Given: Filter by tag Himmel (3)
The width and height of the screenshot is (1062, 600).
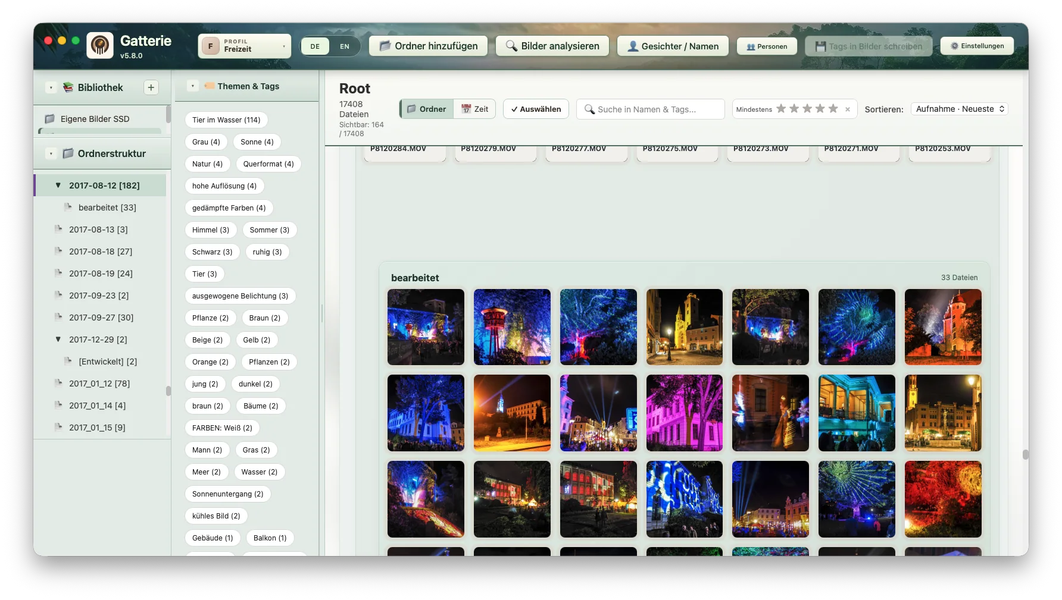Looking at the screenshot, I should click(211, 230).
